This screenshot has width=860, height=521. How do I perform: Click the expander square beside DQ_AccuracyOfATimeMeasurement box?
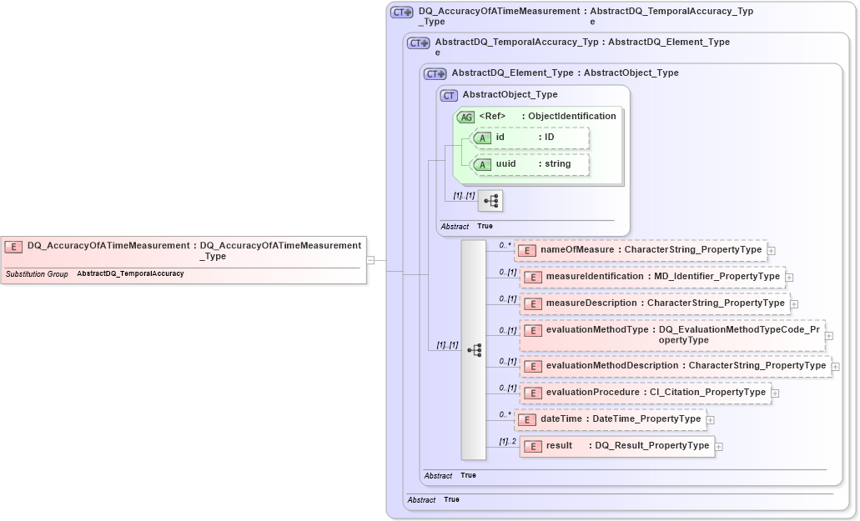(x=370, y=259)
